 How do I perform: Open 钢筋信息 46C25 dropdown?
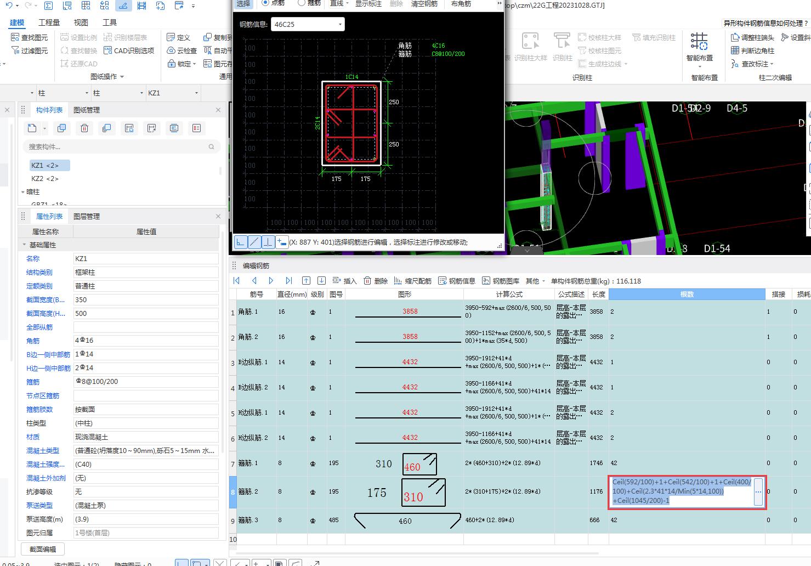[x=340, y=25]
